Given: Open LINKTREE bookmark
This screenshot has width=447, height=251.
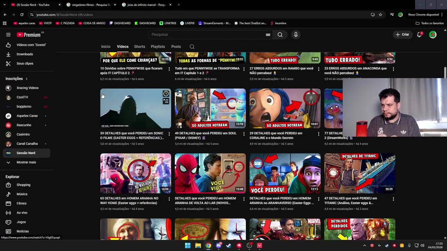Looking at the screenshot, I should [x=168, y=23].
